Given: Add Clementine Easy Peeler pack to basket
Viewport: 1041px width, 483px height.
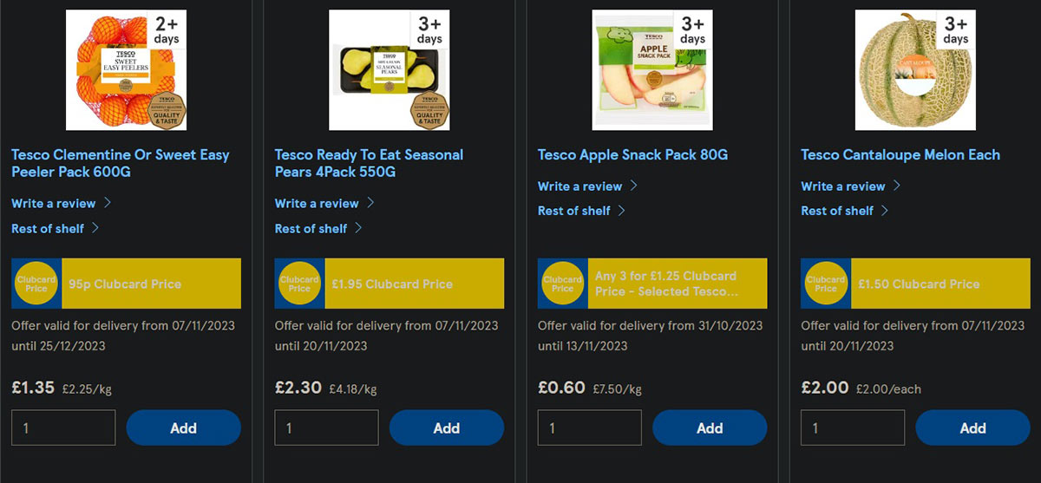Looking at the screenshot, I should (183, 428).
